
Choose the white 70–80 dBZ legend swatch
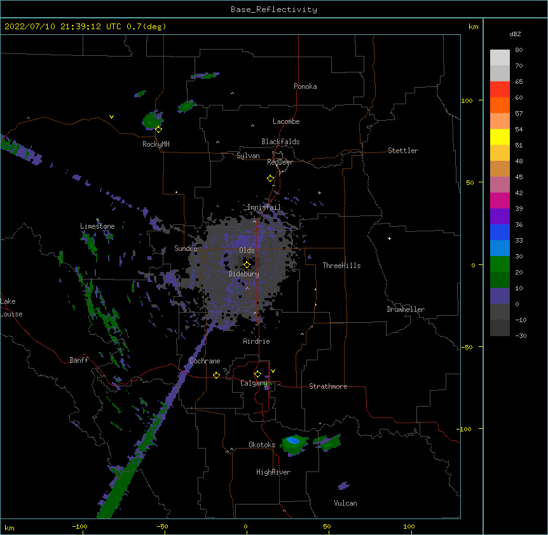[500, 57]
